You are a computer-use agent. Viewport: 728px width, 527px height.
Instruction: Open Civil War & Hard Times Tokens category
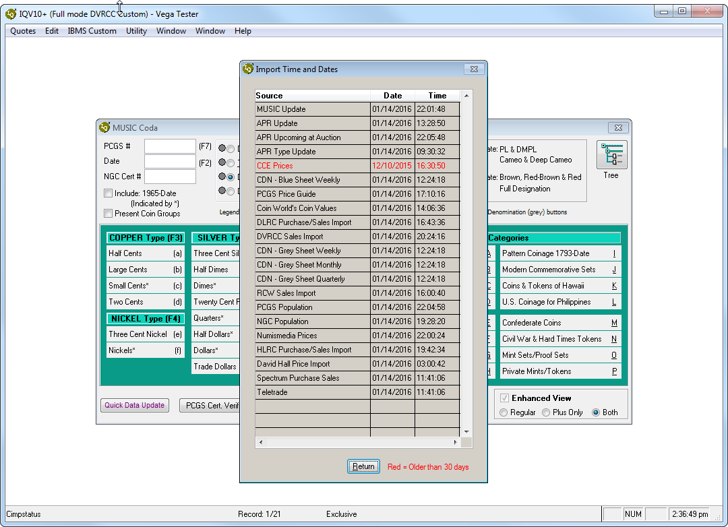coord(560,339)
